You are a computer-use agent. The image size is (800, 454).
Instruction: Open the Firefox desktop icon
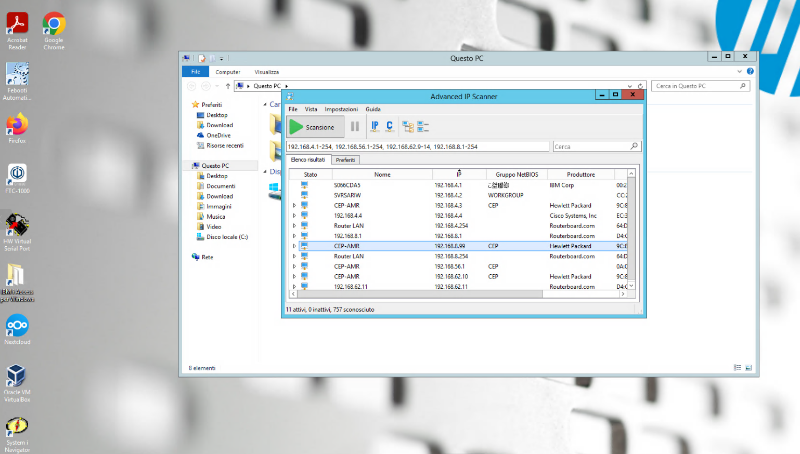pos(17,128)
